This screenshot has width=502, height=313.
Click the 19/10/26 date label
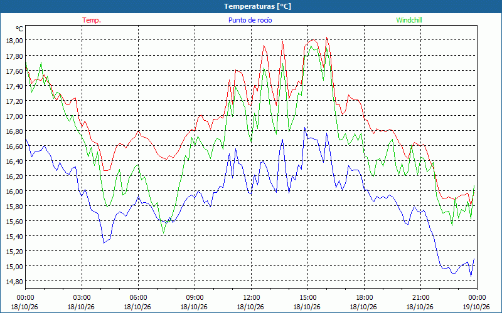coord(477,307)
